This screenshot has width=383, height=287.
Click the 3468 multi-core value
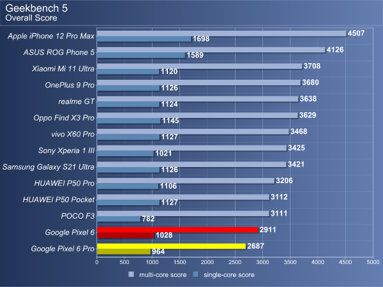299,131
